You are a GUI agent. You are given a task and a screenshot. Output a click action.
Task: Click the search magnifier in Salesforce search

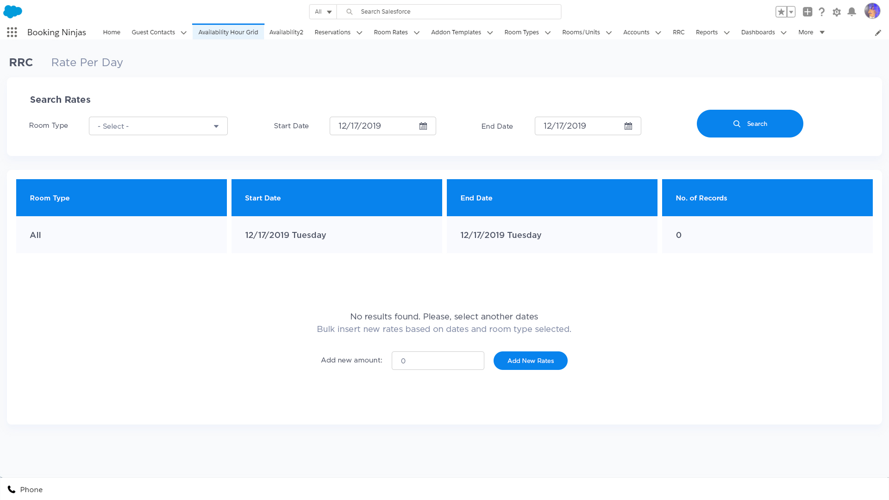350,12
